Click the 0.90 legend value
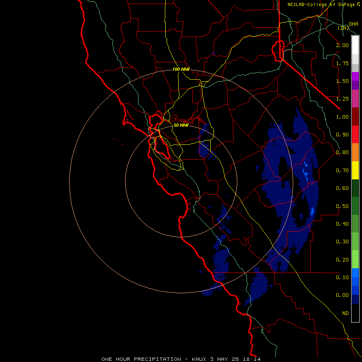 [342, 135]
